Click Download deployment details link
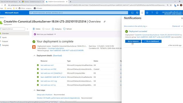 57,56
